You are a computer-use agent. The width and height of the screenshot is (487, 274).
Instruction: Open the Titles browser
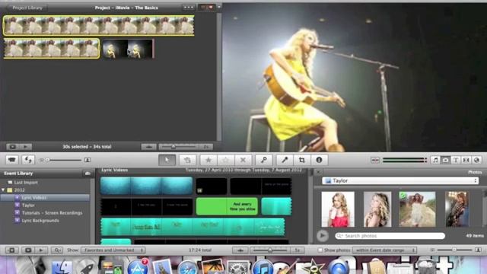point(456,160)
